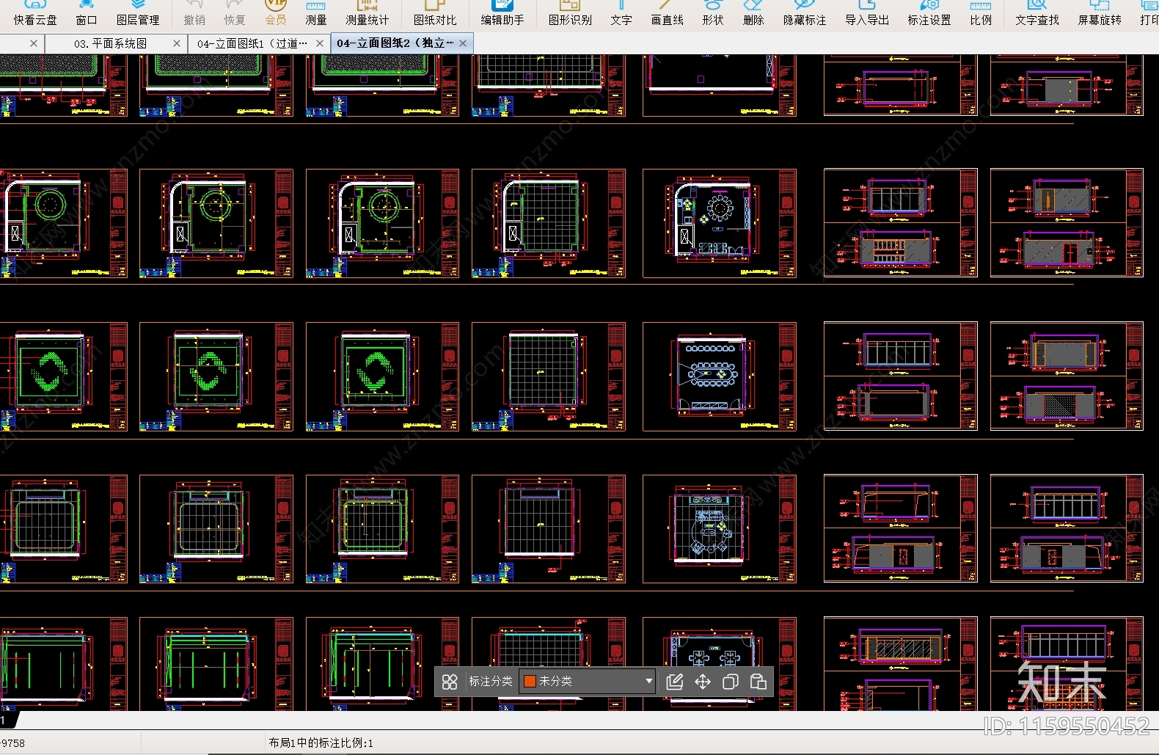1159x755 pixels.
Task: Open 测量统计 measurement statistics
Action: [367, 13]
